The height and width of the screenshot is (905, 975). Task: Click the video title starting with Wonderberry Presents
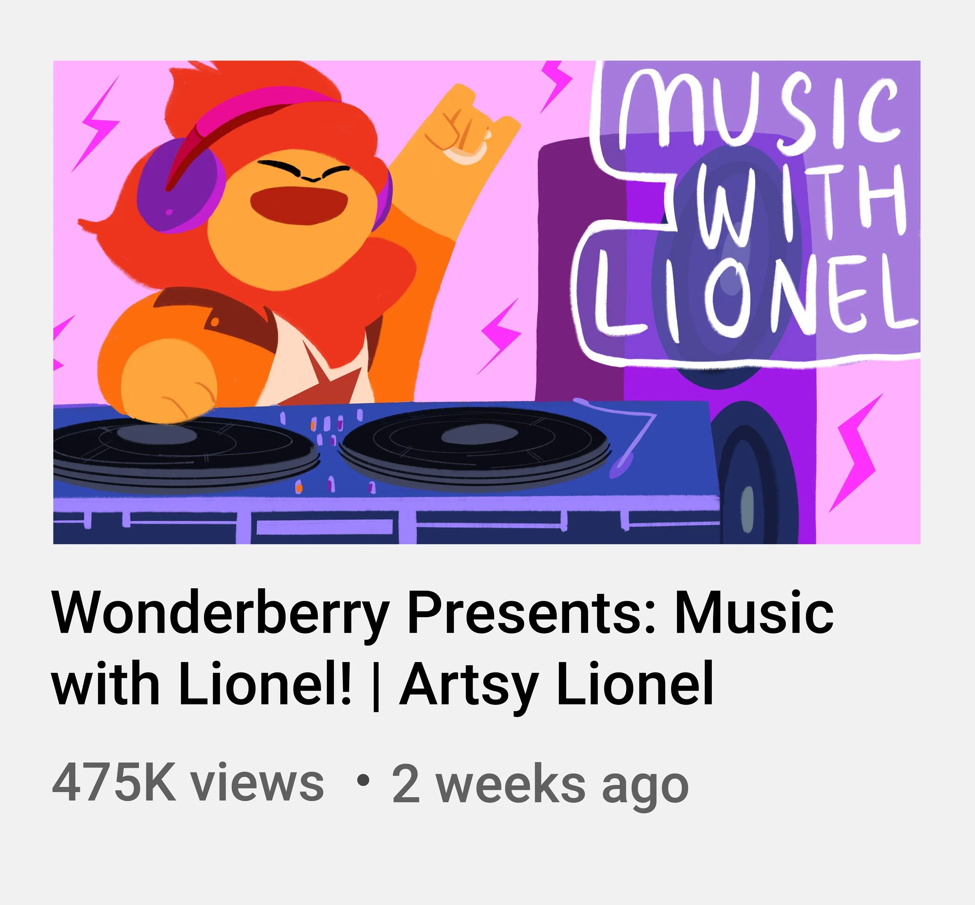[443, 649]
